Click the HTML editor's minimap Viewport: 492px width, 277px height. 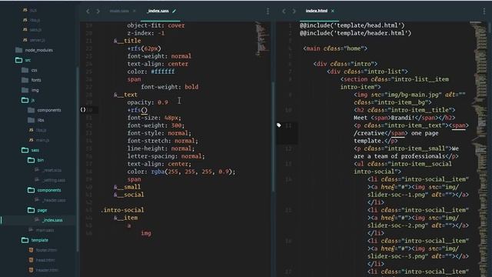478,149
